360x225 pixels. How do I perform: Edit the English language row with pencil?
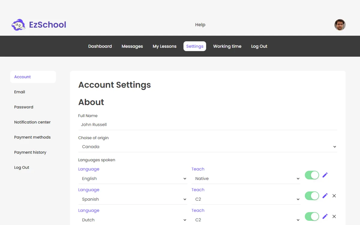point(325,175)
